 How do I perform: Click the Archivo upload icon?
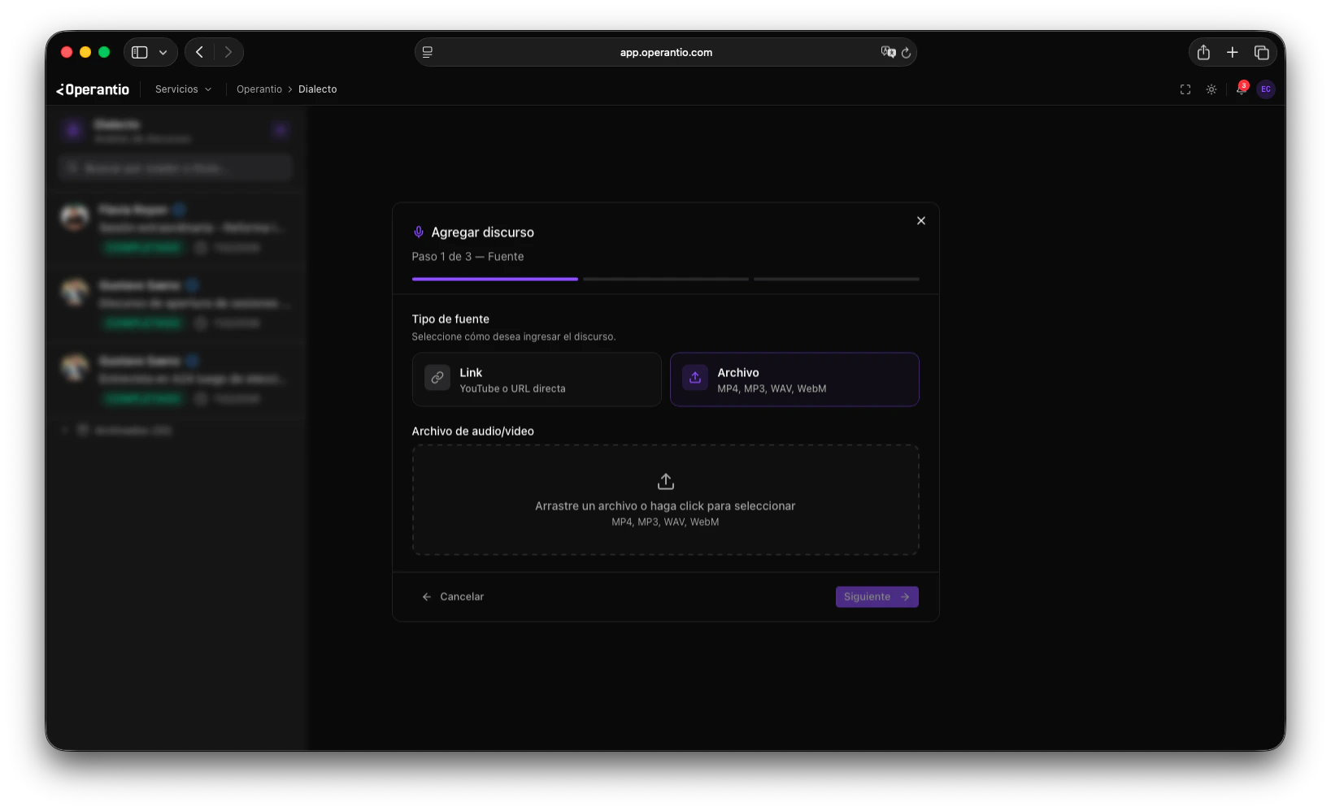coord(695,378)
